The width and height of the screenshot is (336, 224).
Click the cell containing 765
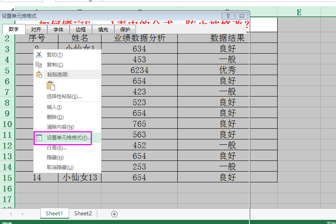pos(139,124)
